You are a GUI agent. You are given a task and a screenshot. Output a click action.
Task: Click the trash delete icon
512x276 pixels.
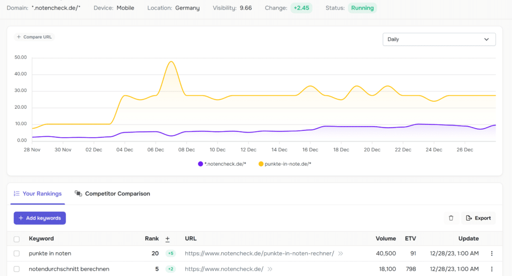coord(451,218)
